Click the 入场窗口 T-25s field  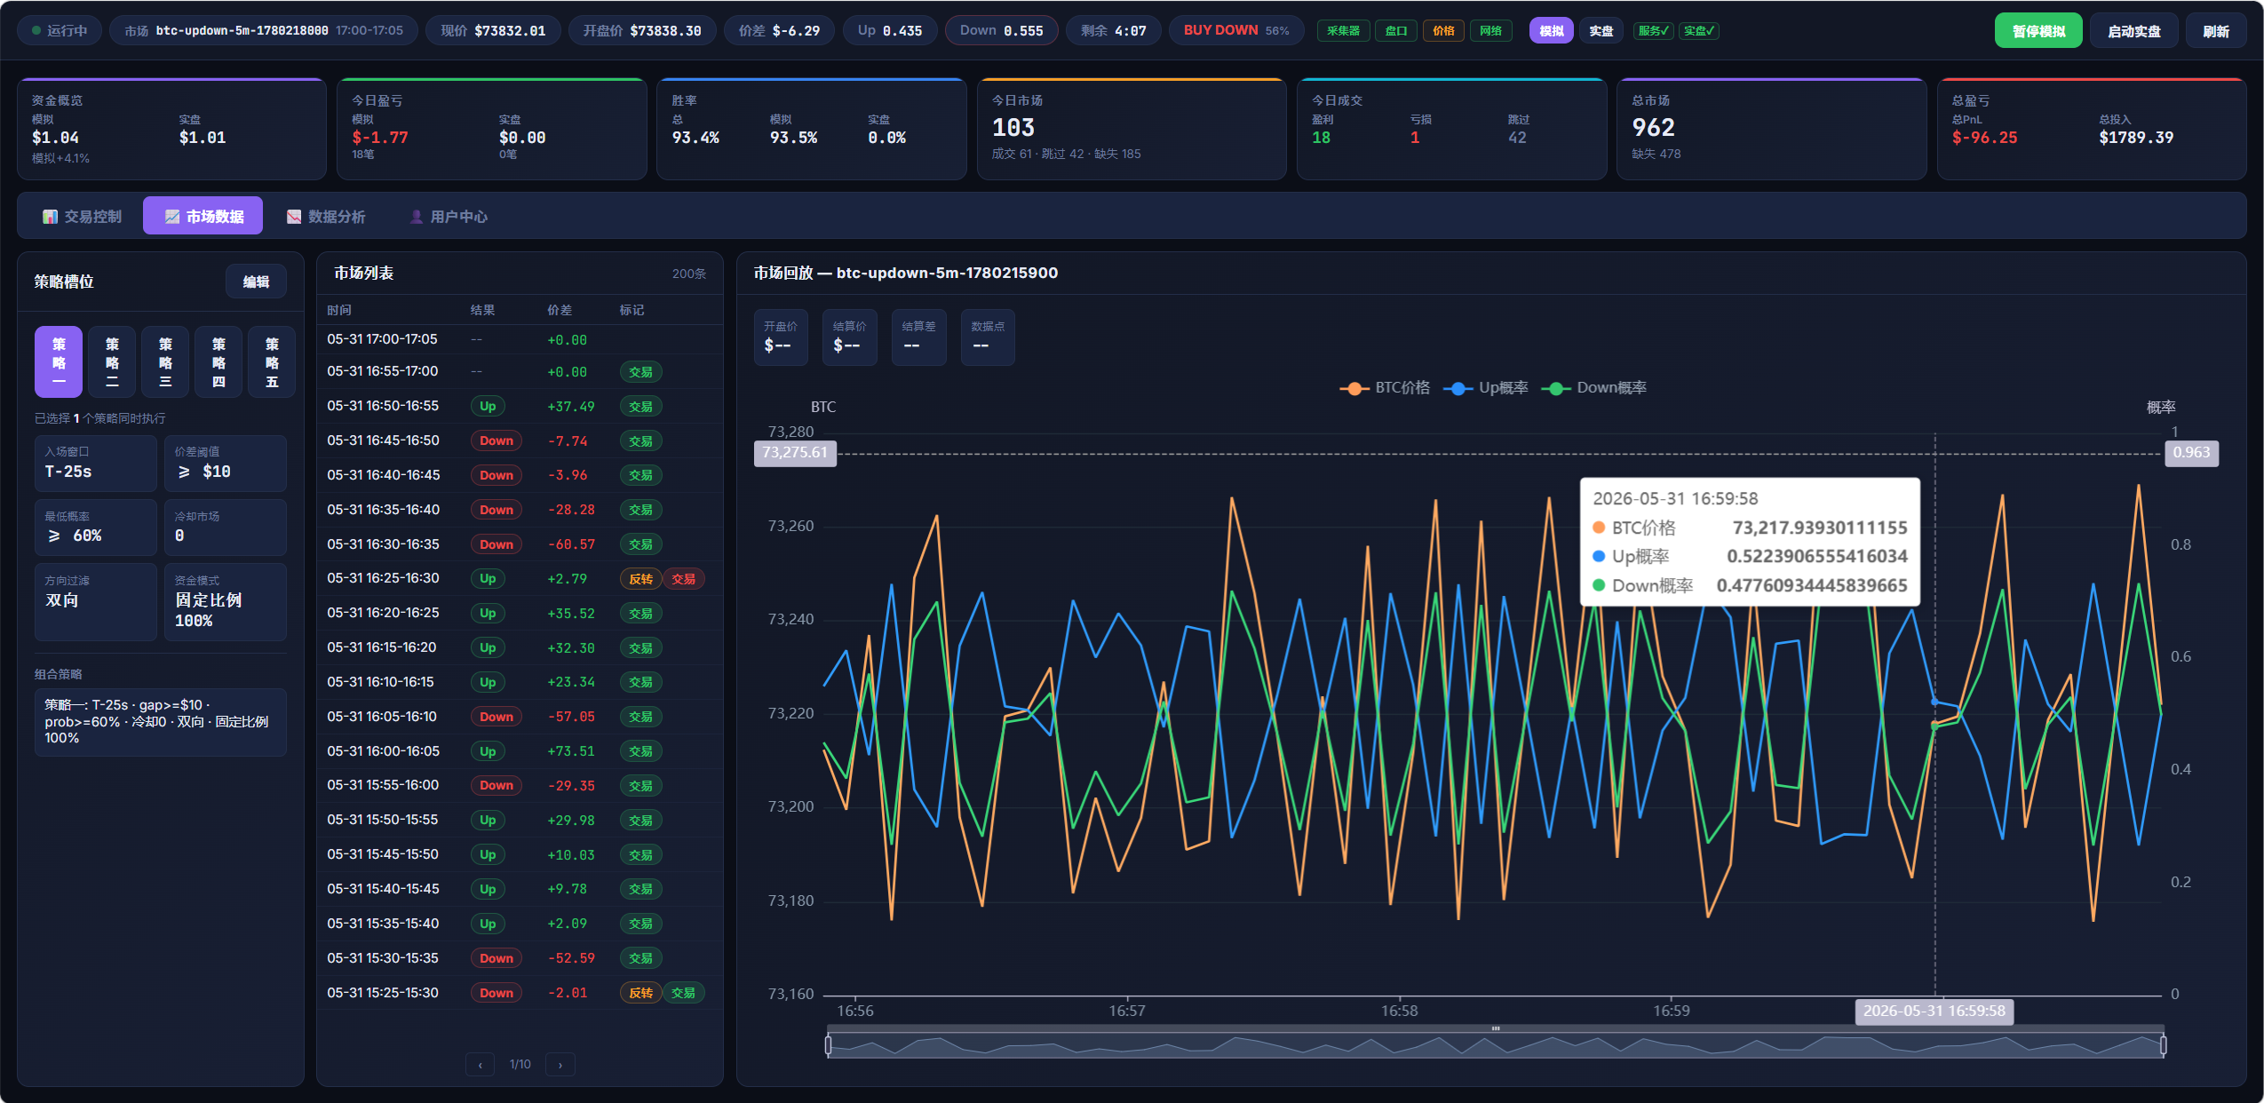pos(96,464)
